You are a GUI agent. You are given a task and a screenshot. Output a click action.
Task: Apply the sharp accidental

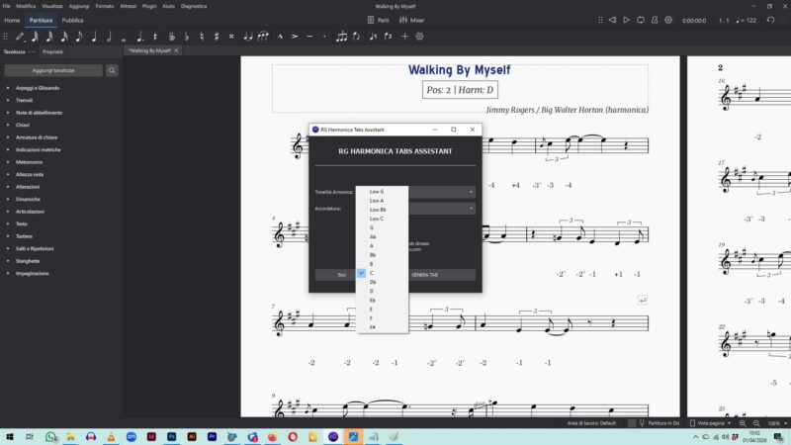tap(217, 37)
